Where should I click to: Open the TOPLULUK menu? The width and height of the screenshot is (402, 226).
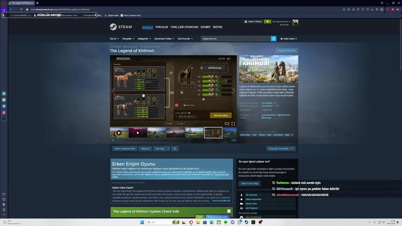coord(162,27)
